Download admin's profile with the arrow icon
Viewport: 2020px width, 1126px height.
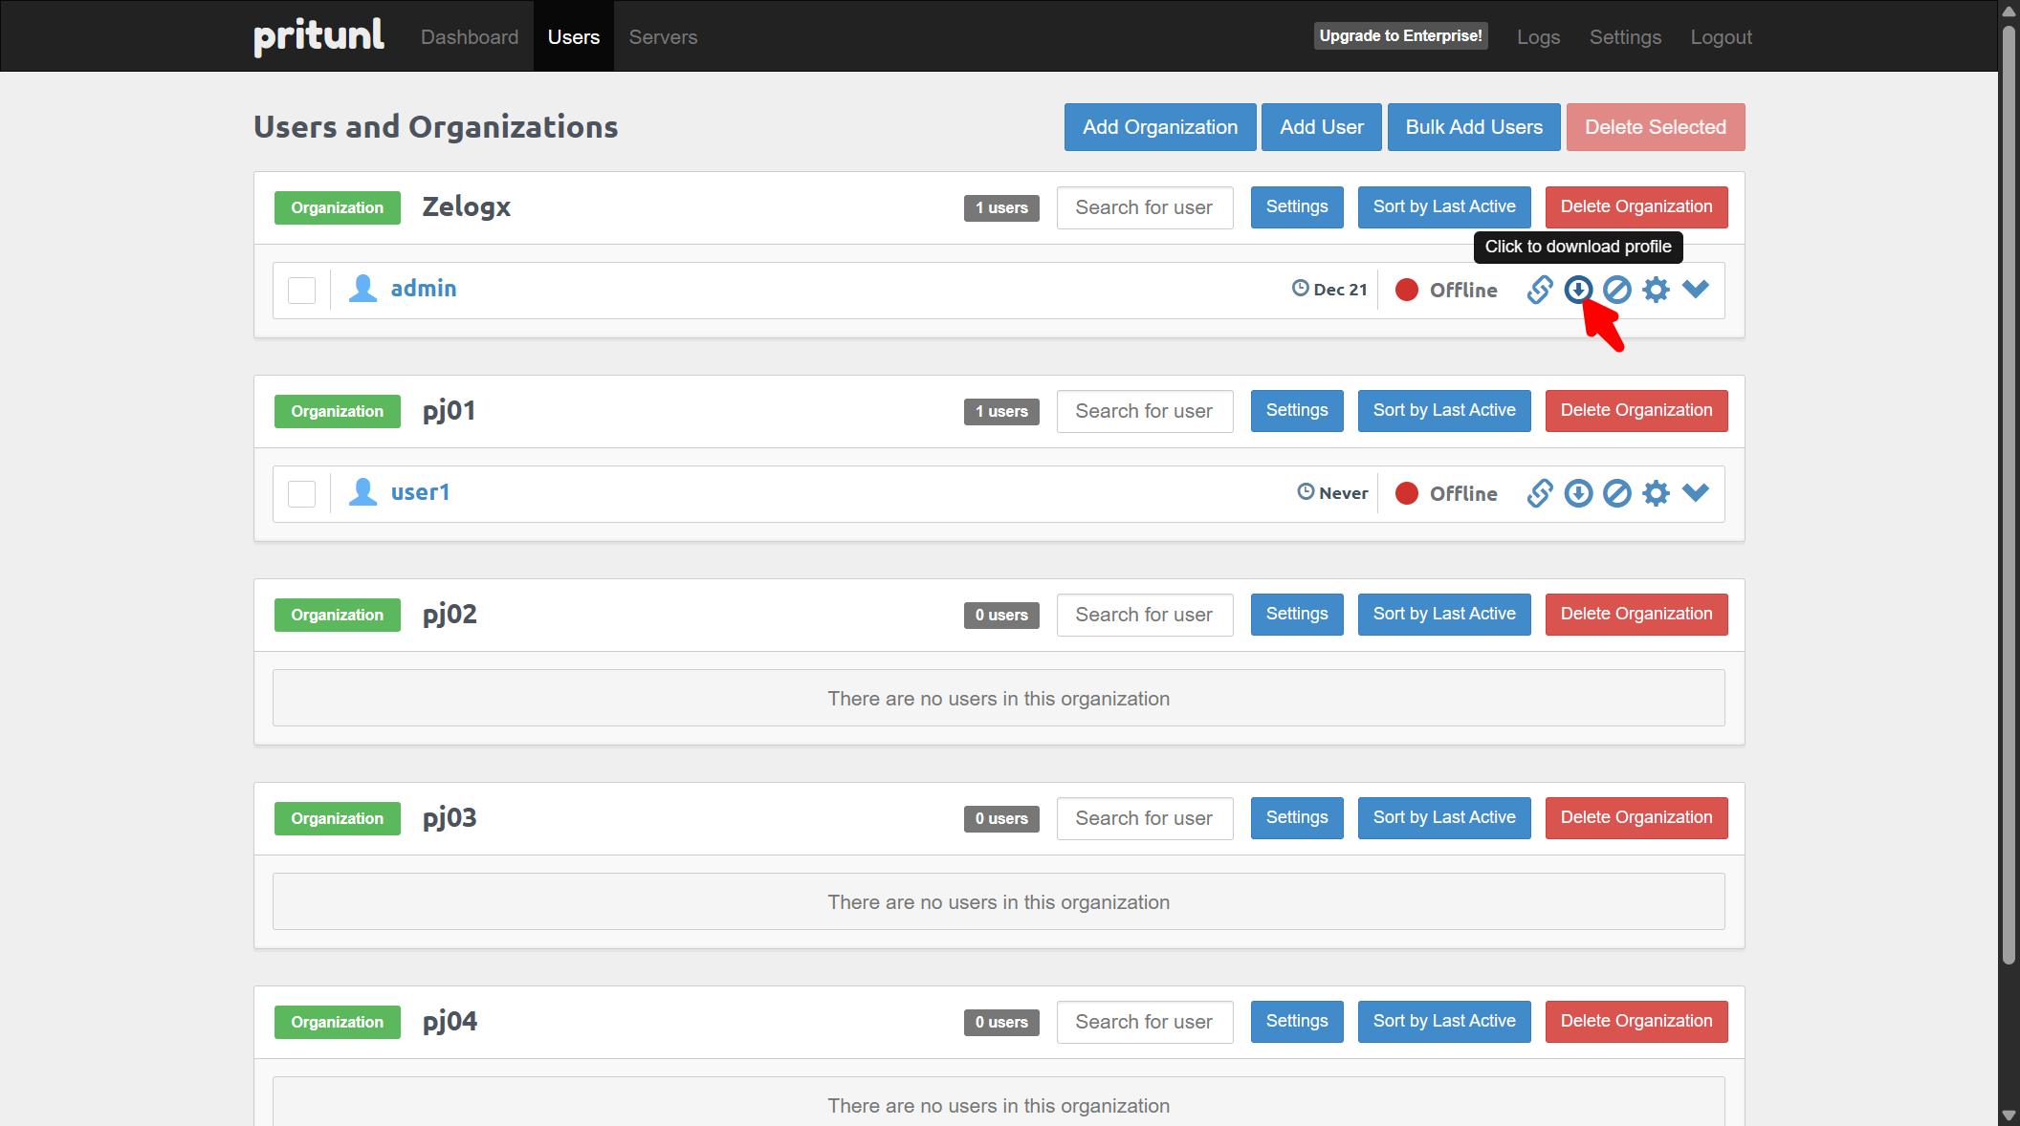tap(1578, 289)
